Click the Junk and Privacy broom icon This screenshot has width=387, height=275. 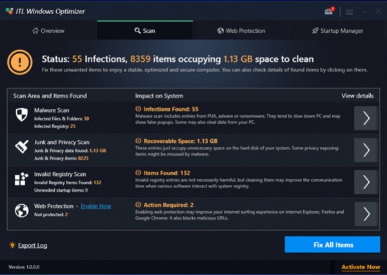click(21, 147)
